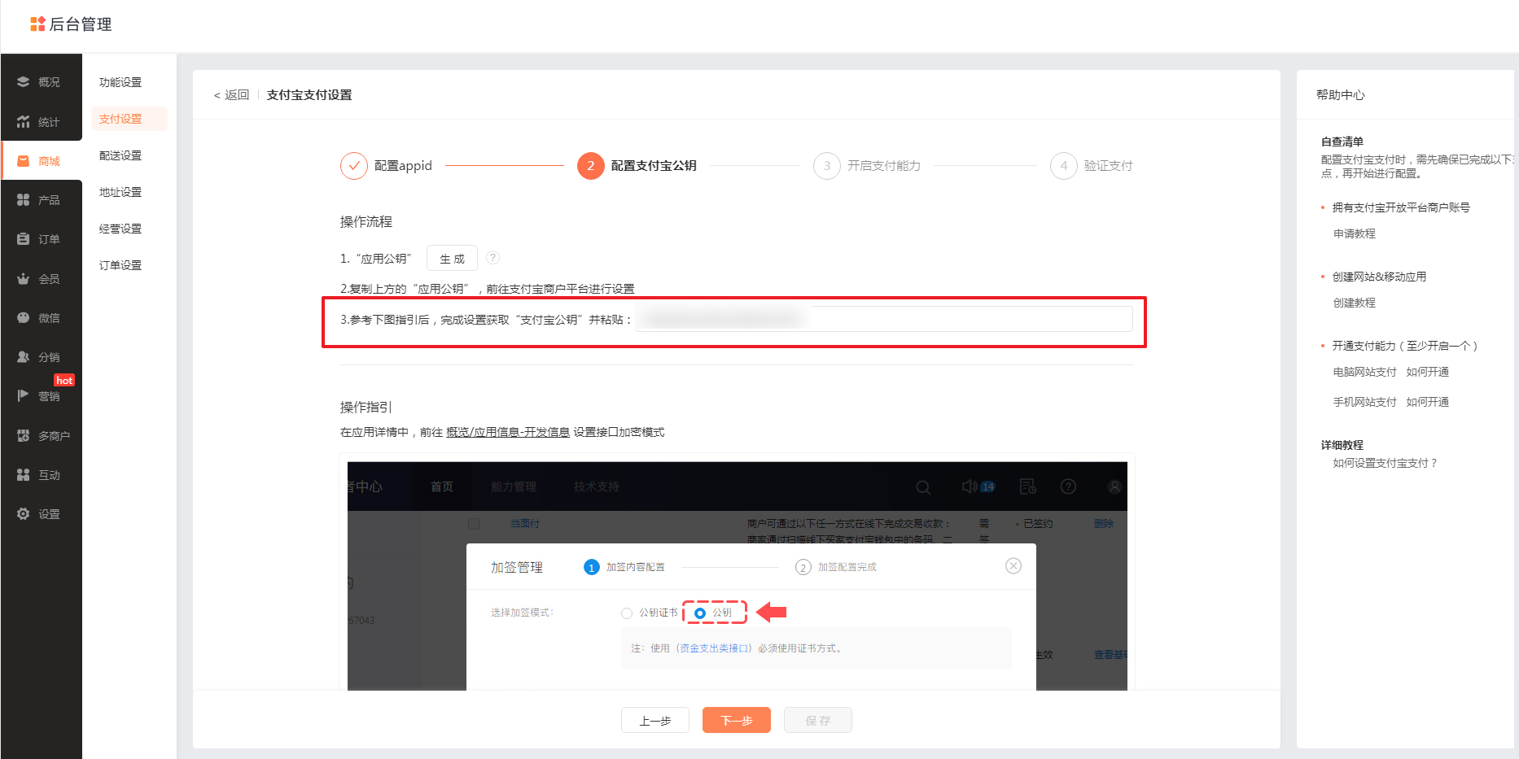The width and height of the screenshot is (1519, 759).
Task: Open the 设置 settings gear icon
Action: (x=23, y=514)
